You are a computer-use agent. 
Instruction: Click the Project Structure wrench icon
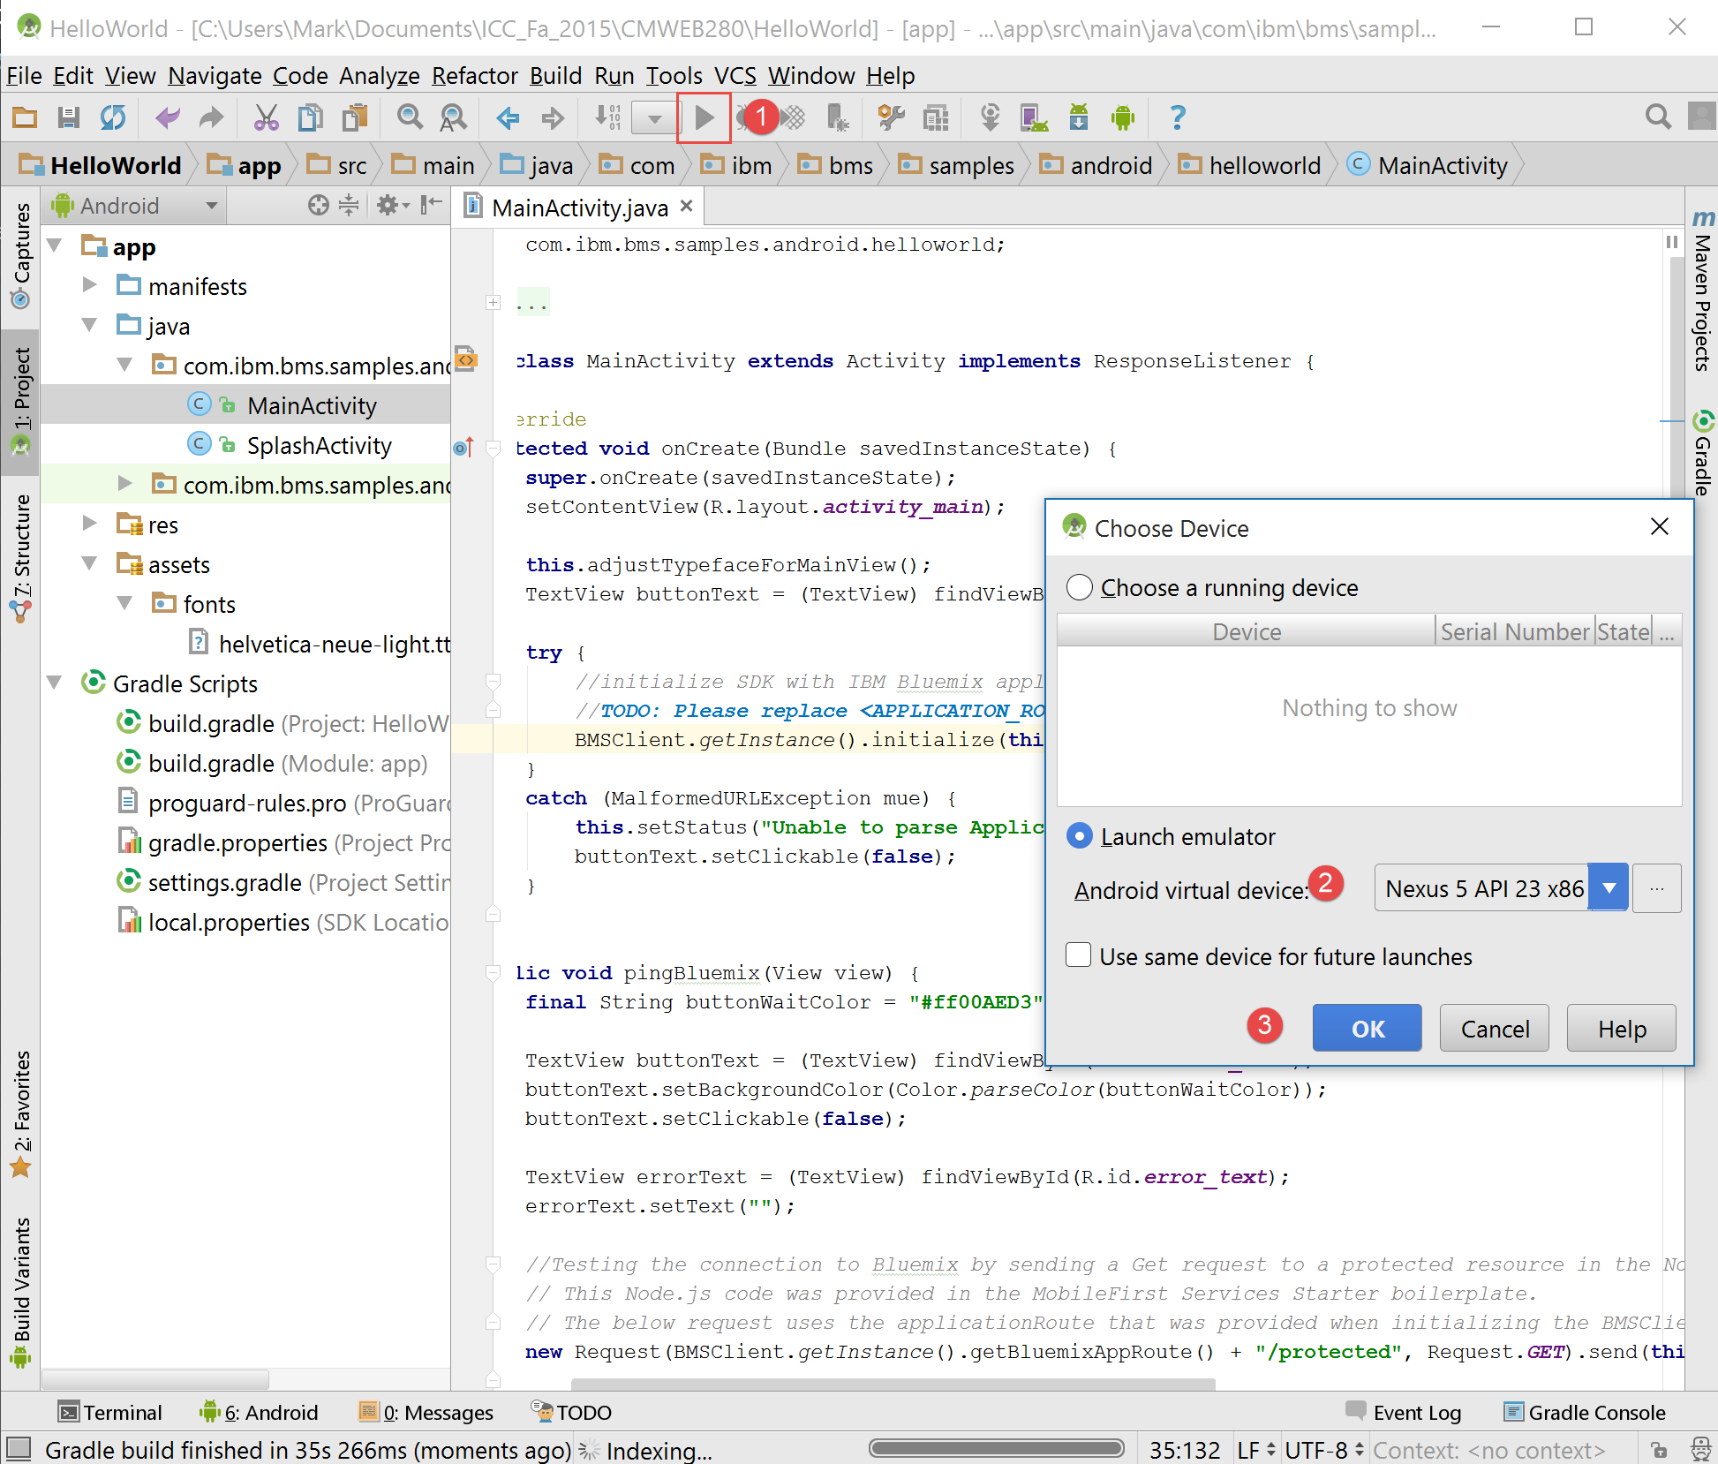891,117
